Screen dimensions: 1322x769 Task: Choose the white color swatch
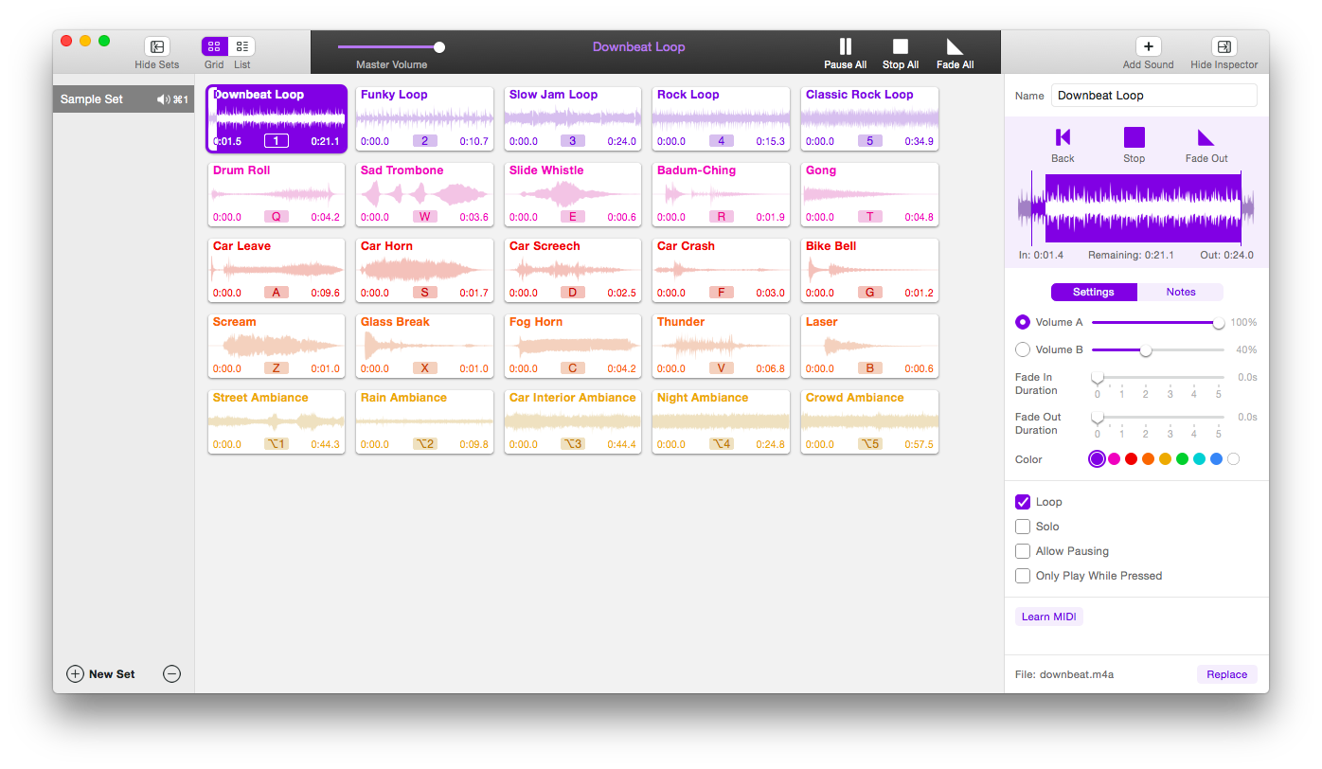tap(1233, 459)
